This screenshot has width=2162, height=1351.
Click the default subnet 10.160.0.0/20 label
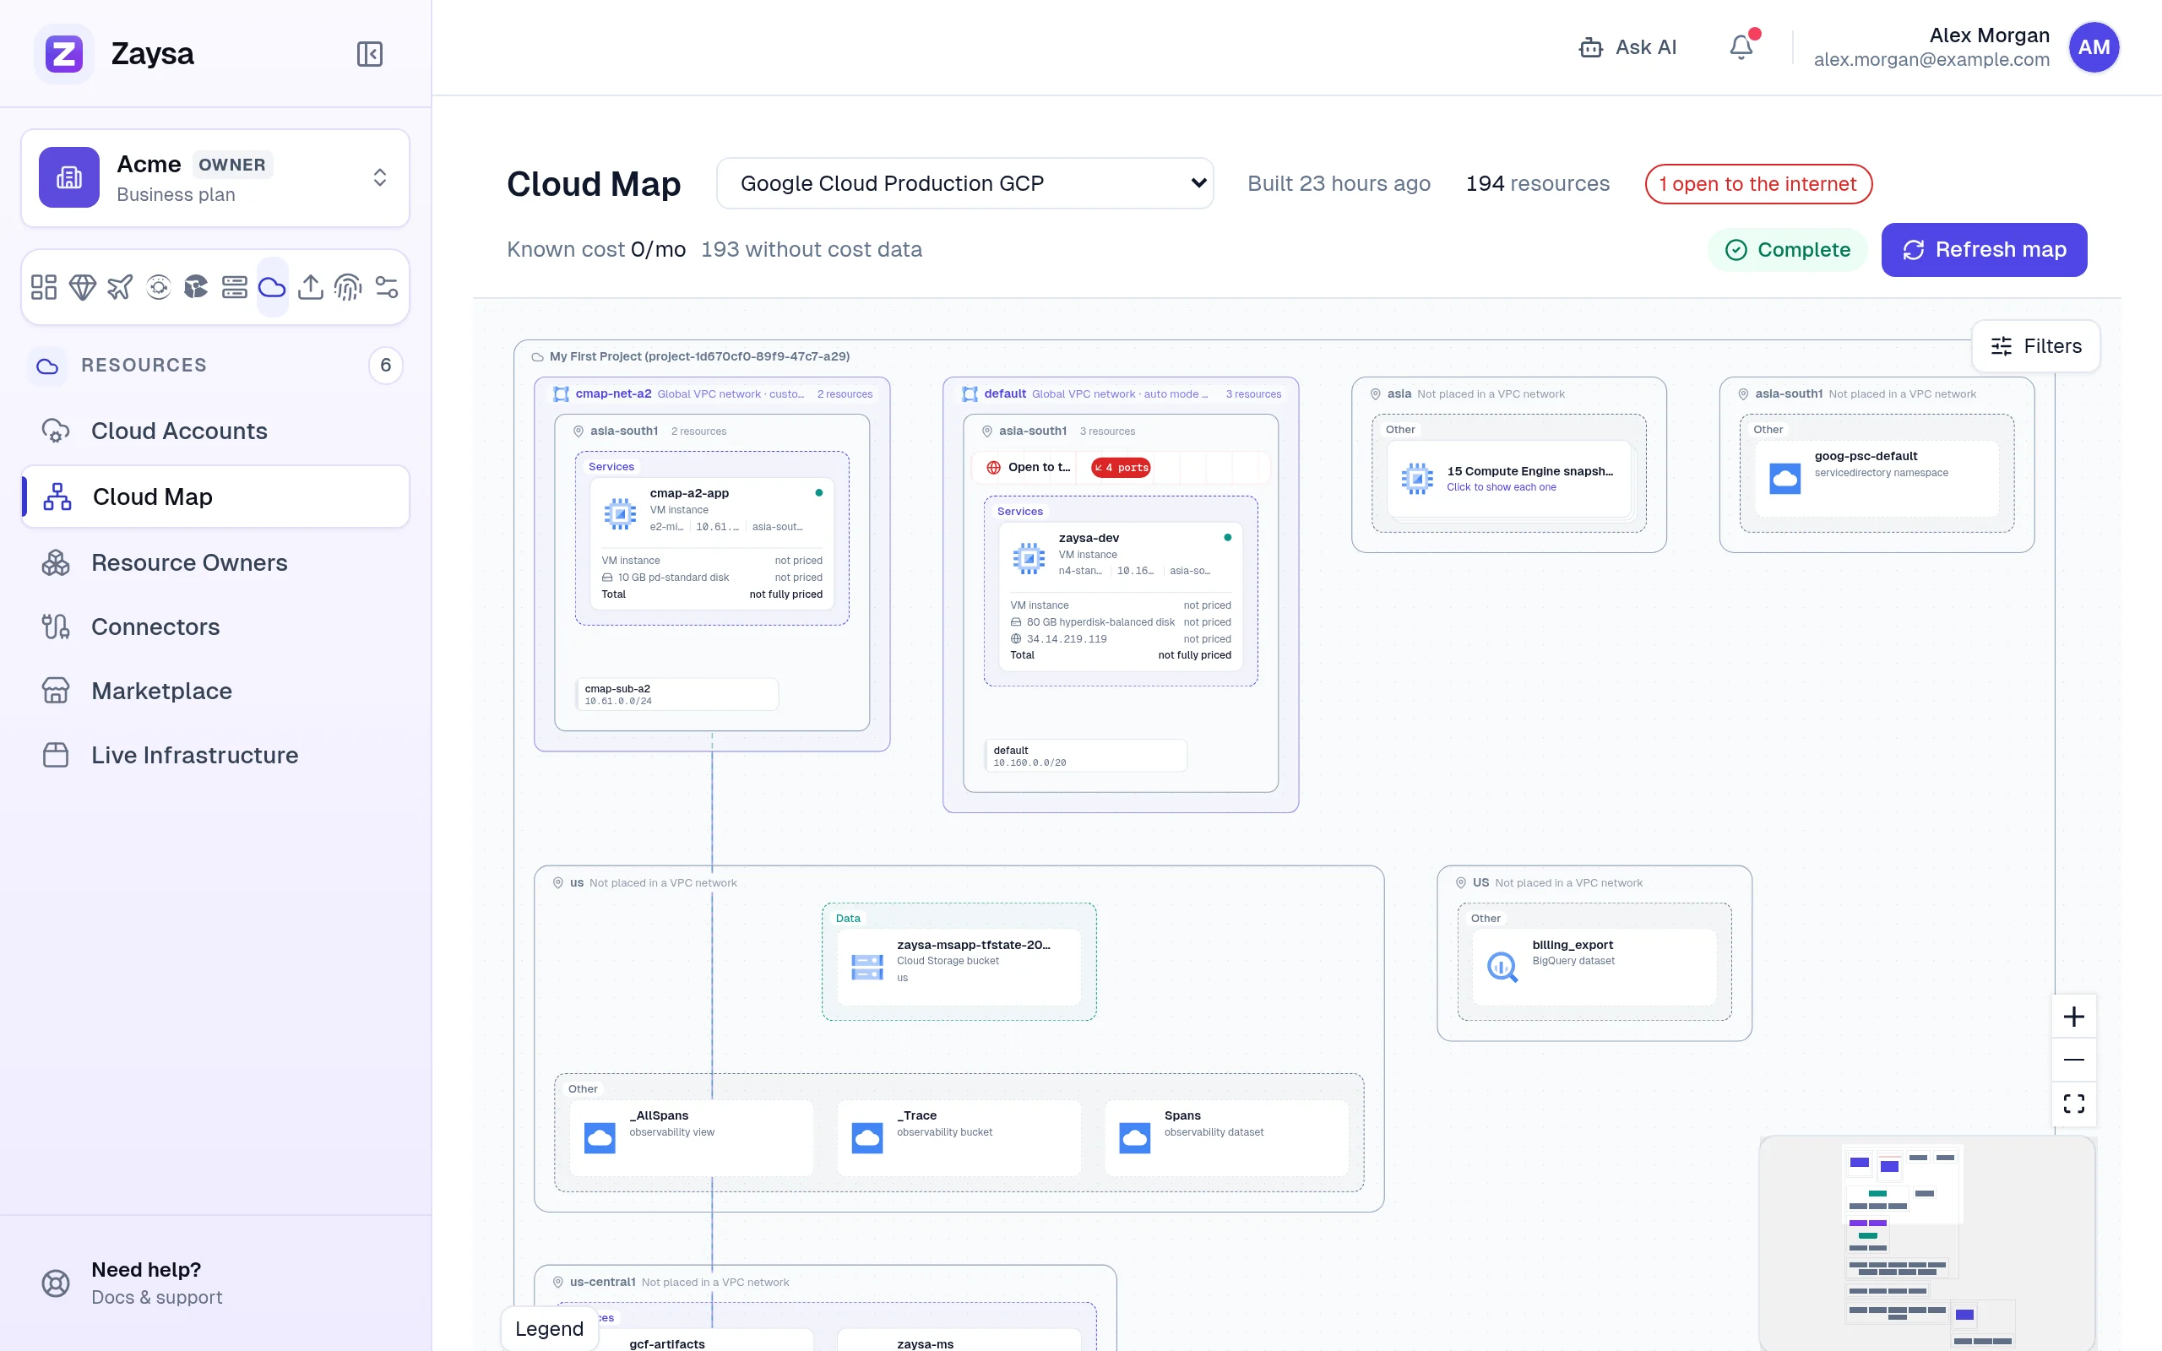tap(1085, 756)
